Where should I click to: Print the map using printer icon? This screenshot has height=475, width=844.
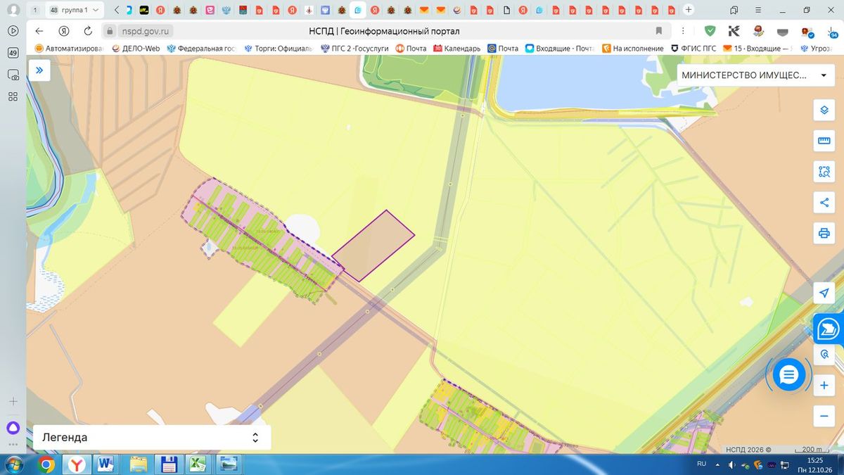pos(824,233)
